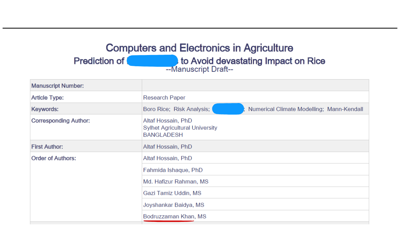Click 'Md. Hafizur Rahman, MS' author entry
The width and height of the screenshot is (400, 252).
coord(176,182)
